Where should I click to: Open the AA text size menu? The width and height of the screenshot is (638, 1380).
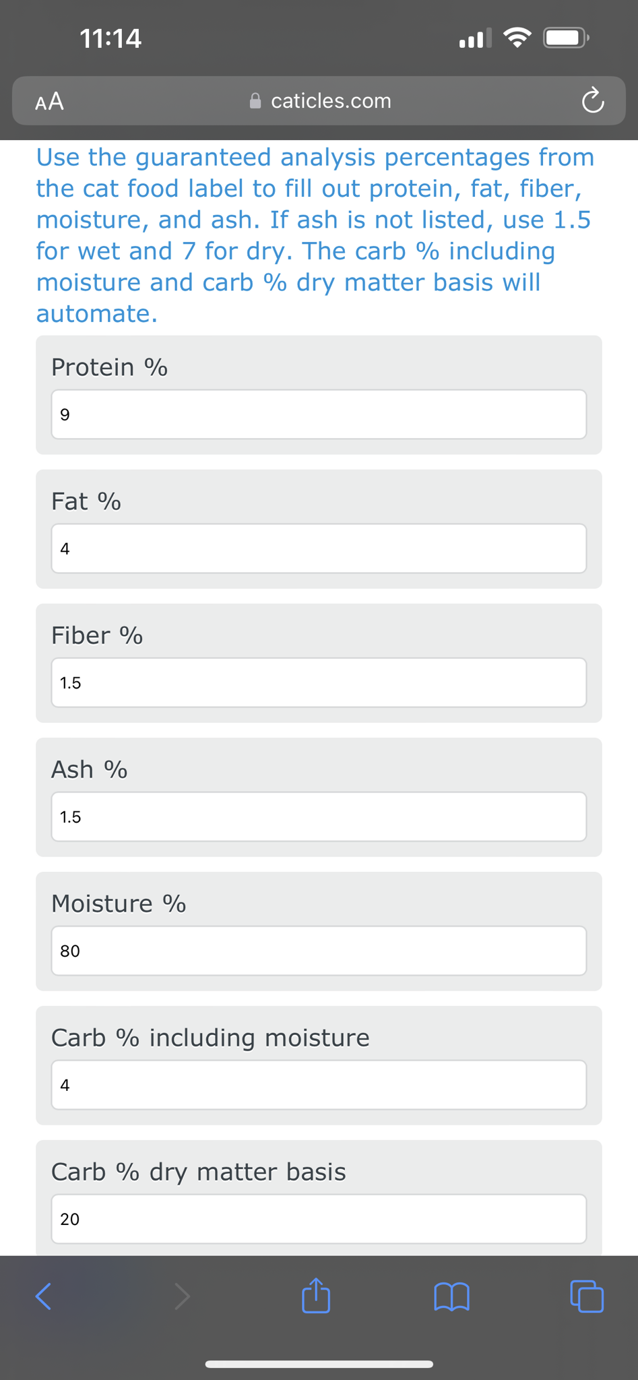point(50,101)
